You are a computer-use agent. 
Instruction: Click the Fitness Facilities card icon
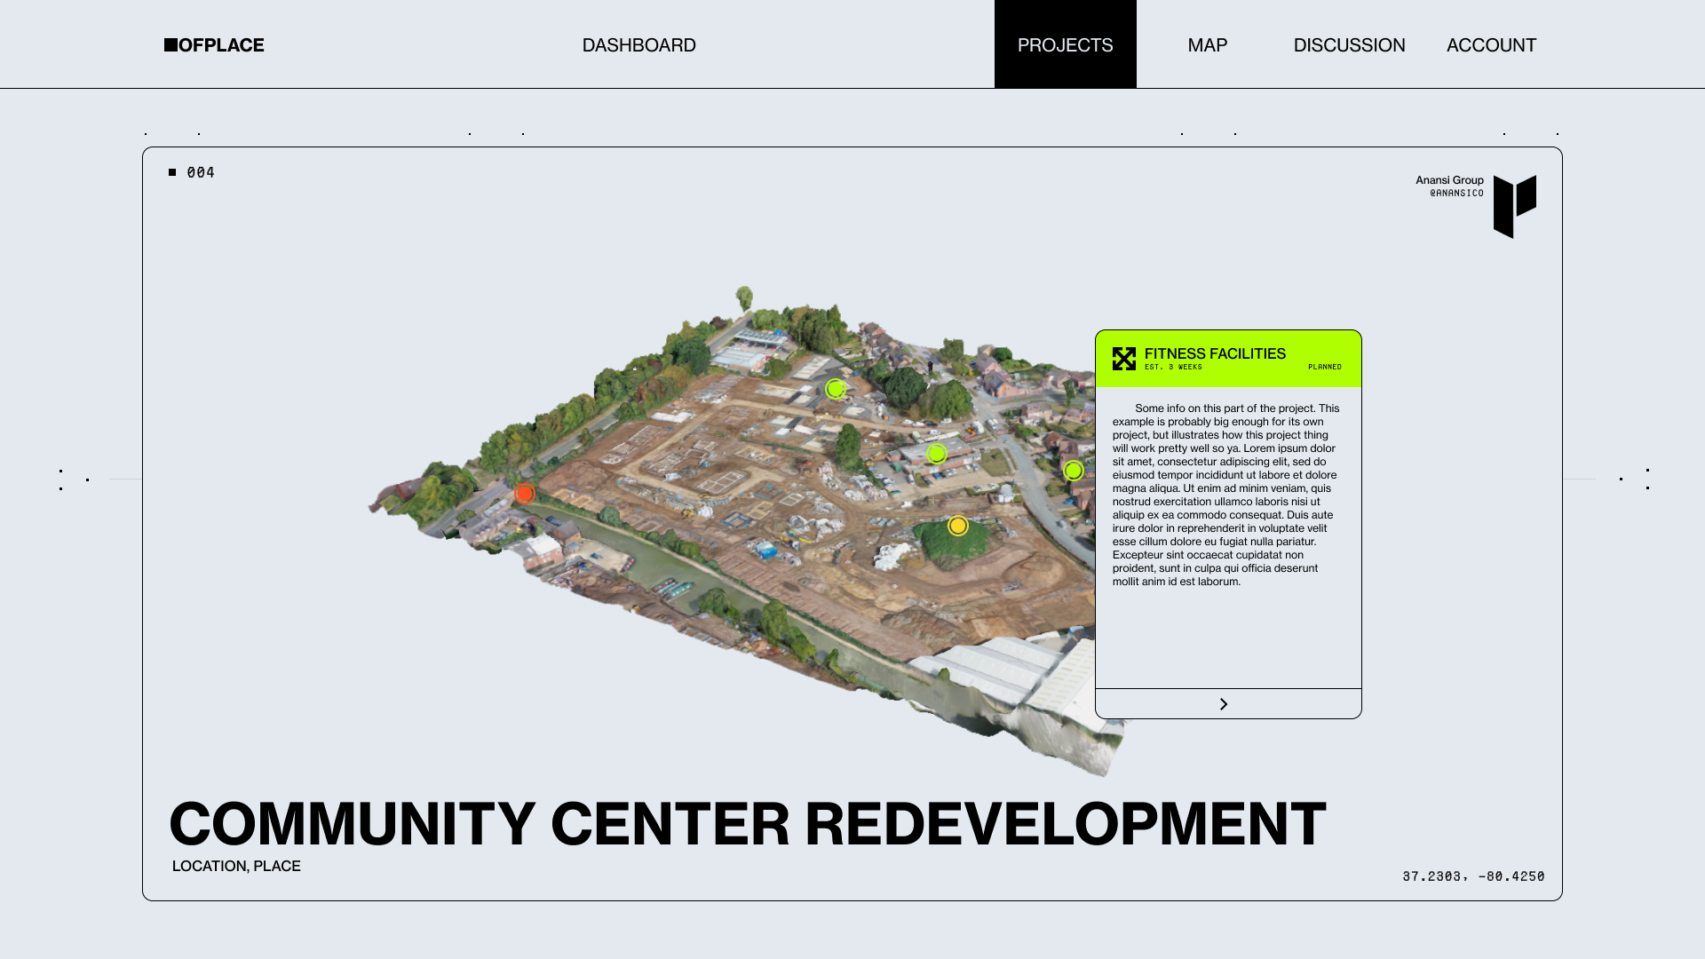tap(1123, 359)
